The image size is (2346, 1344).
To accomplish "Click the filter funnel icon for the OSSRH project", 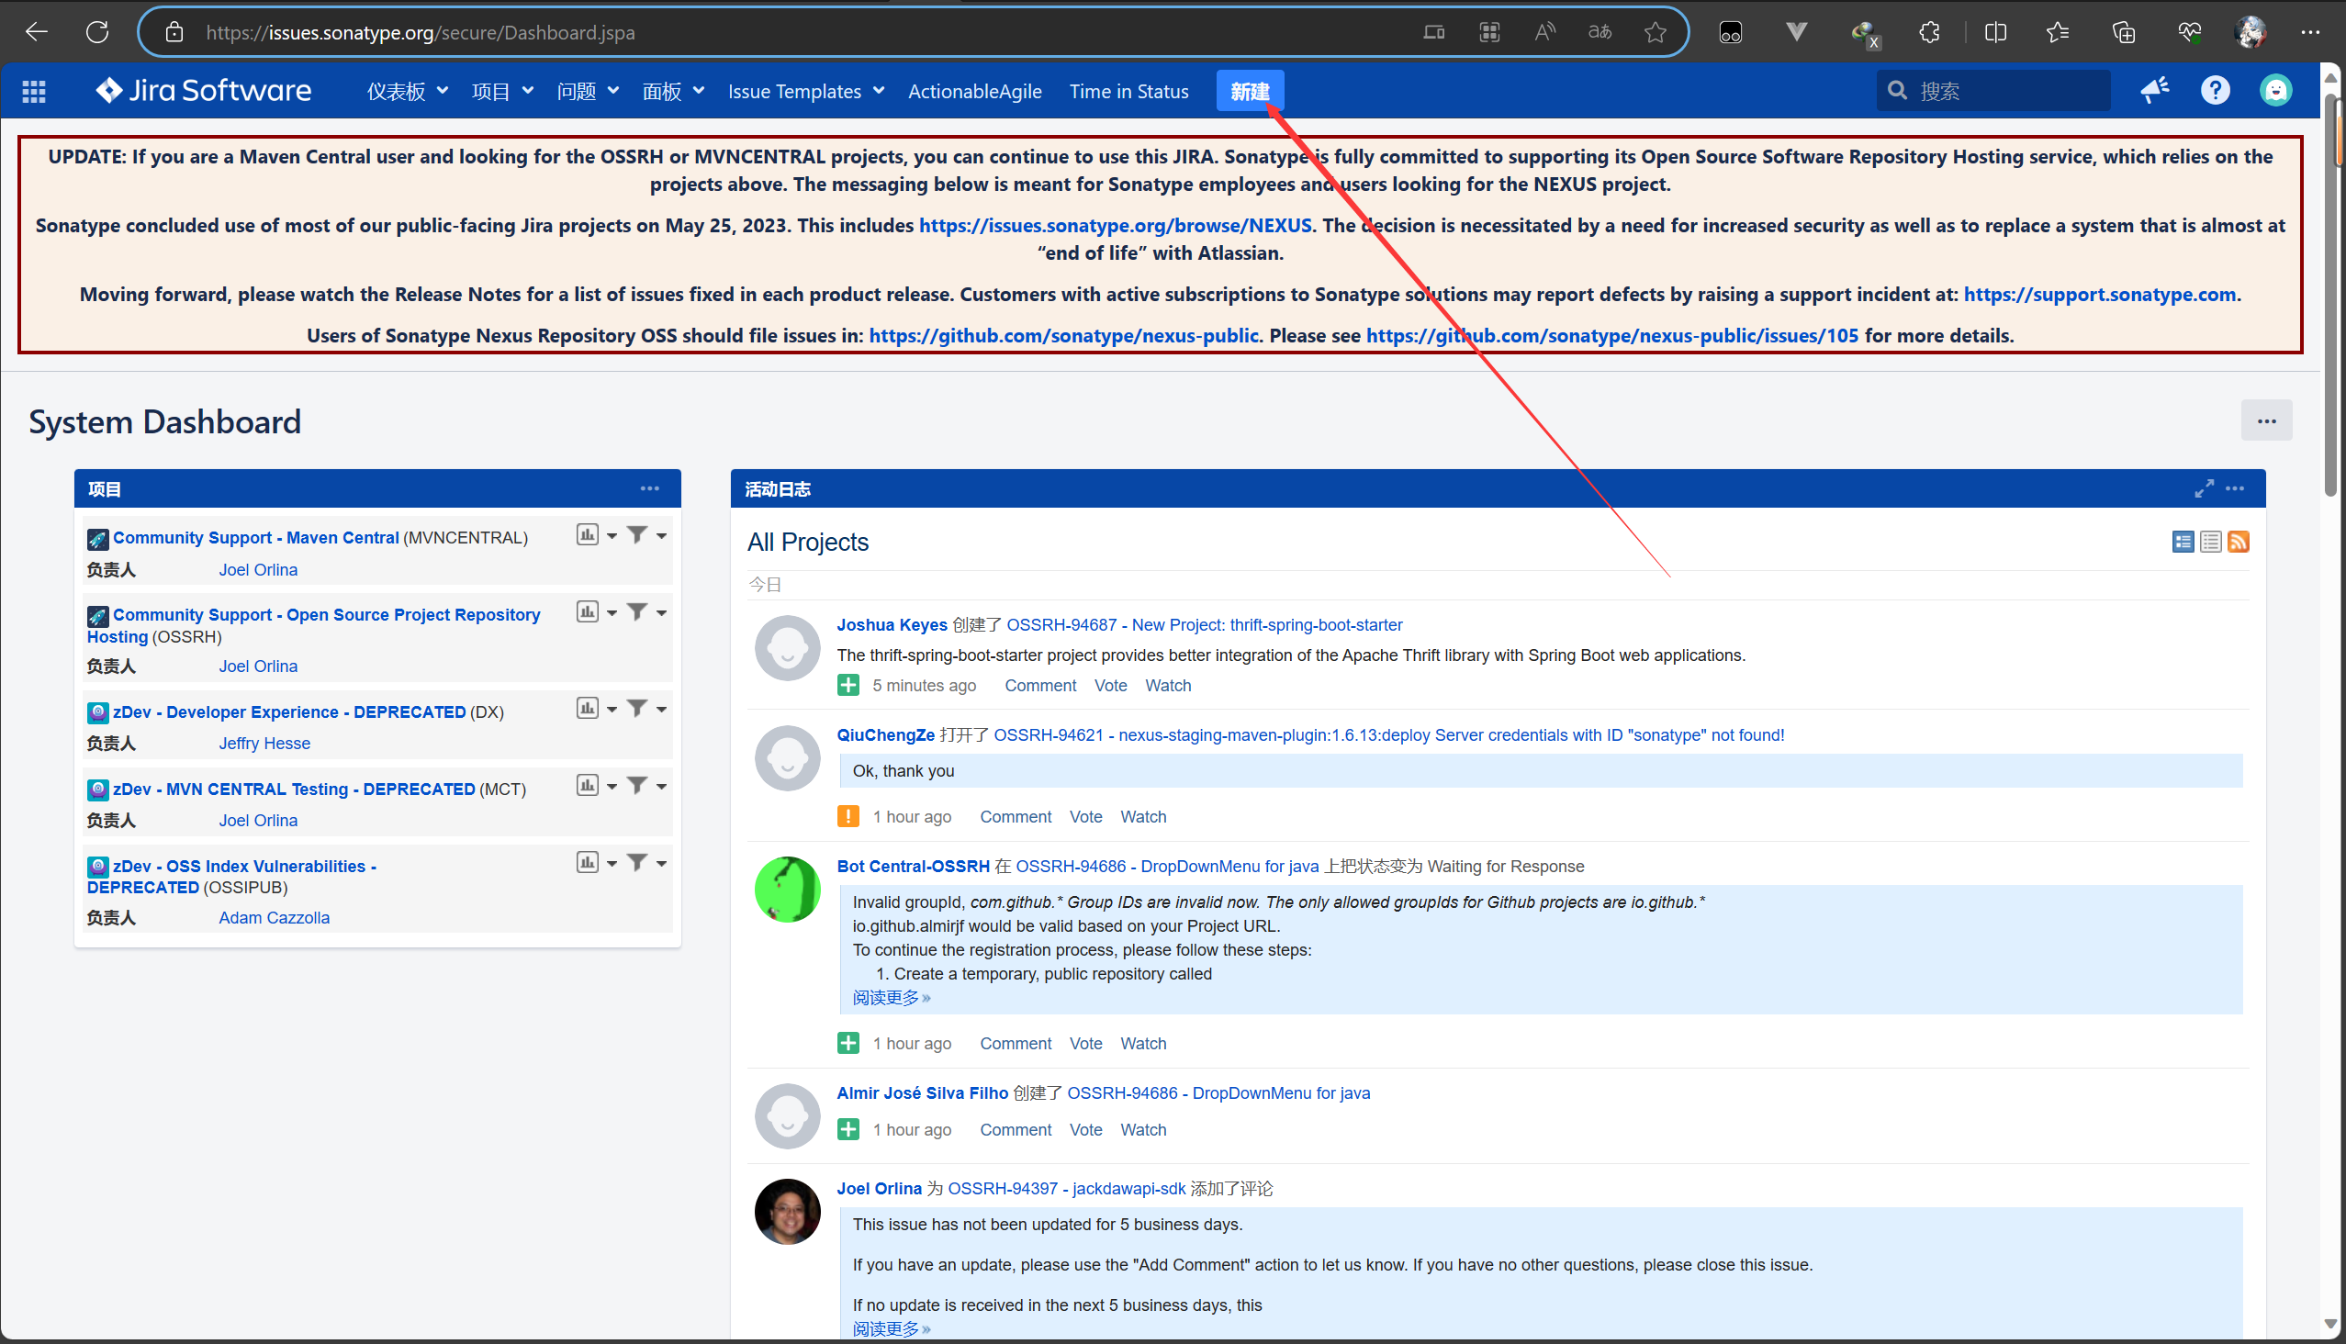I will [637, 612].
